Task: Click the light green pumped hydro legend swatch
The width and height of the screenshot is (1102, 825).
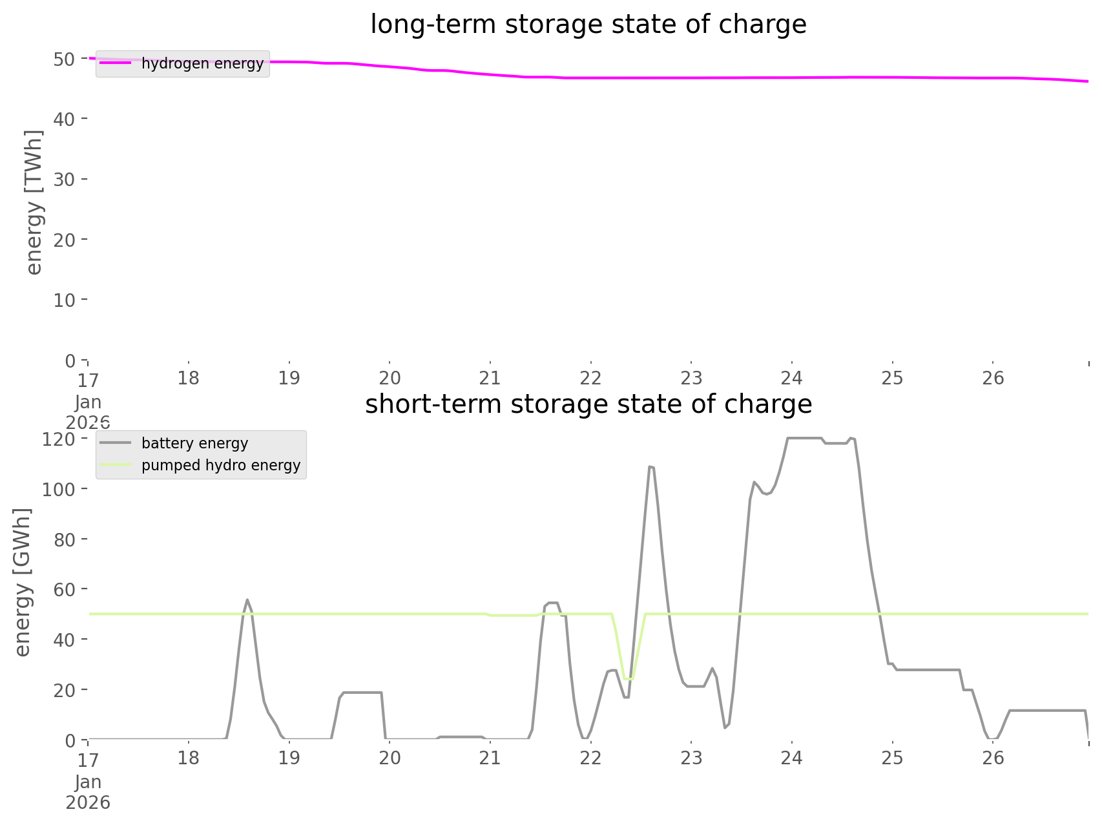Action: 116,465
